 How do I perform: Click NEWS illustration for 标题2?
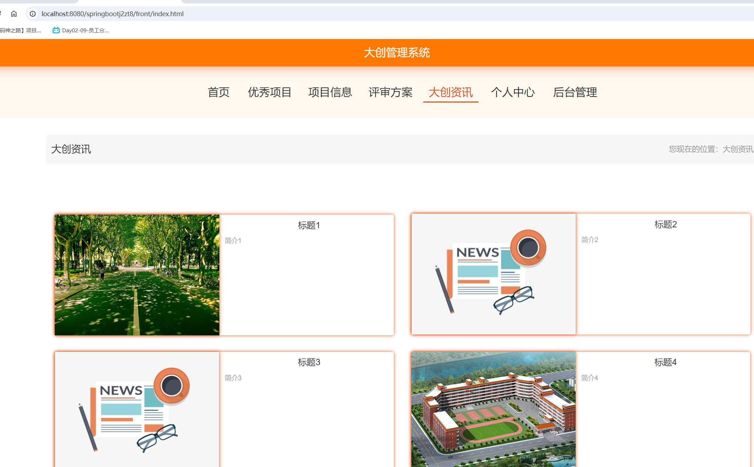[494, 274]
